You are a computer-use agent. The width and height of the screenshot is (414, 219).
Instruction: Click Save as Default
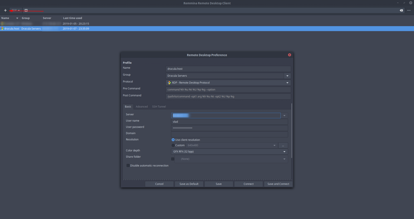tap(189, 184)
